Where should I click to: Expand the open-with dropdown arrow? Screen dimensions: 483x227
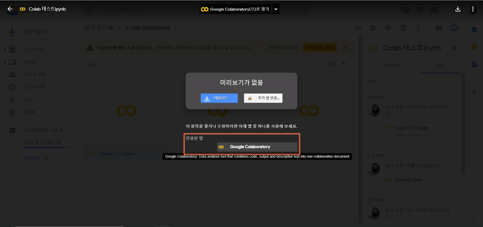276,9
